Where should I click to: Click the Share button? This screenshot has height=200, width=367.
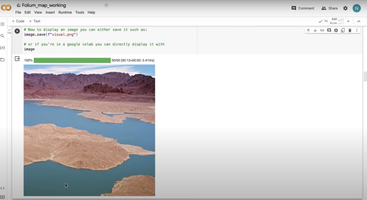[x=329, y=8]
